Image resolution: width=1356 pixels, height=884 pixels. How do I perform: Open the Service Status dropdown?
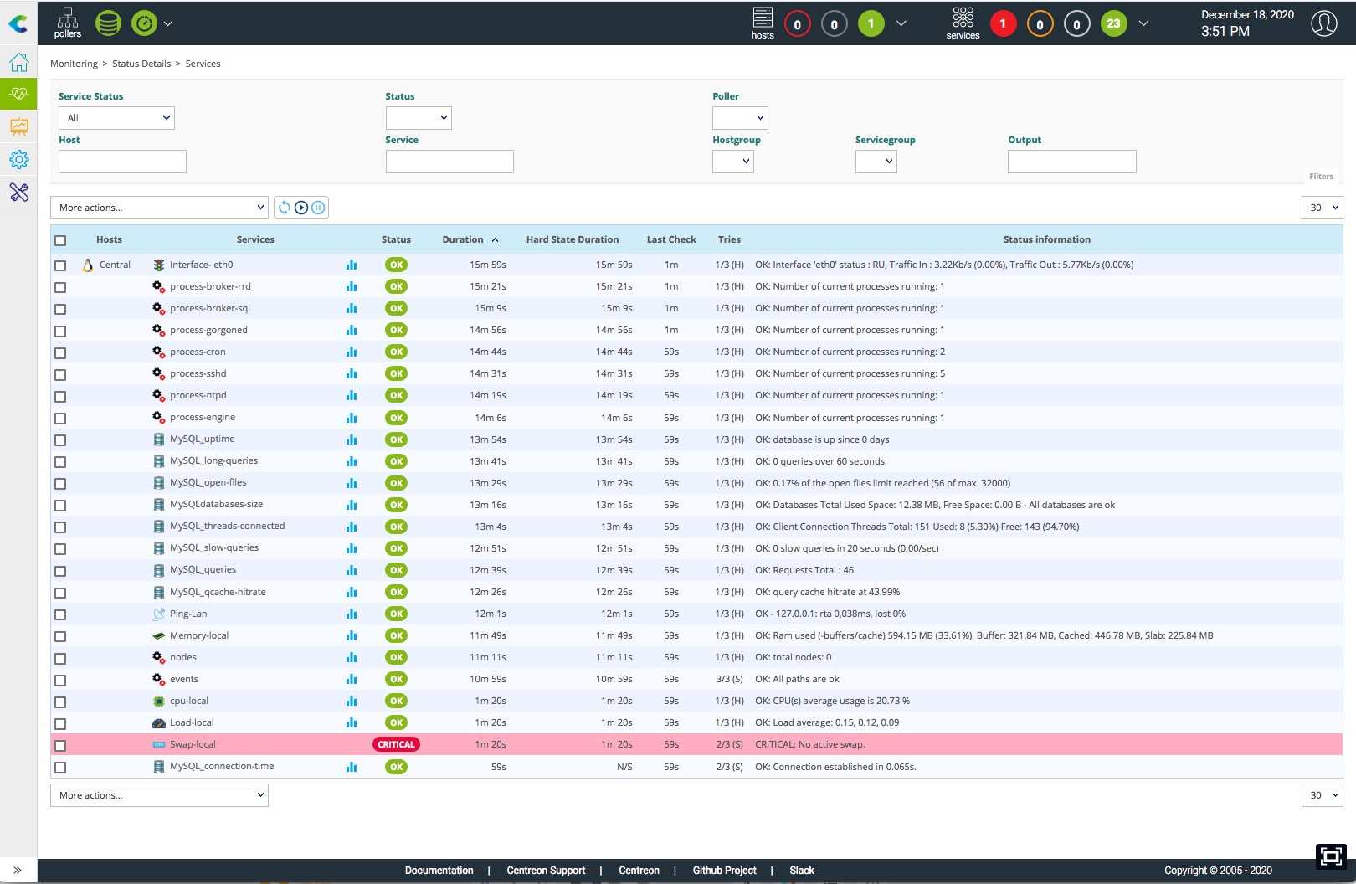tap(116, 118)
